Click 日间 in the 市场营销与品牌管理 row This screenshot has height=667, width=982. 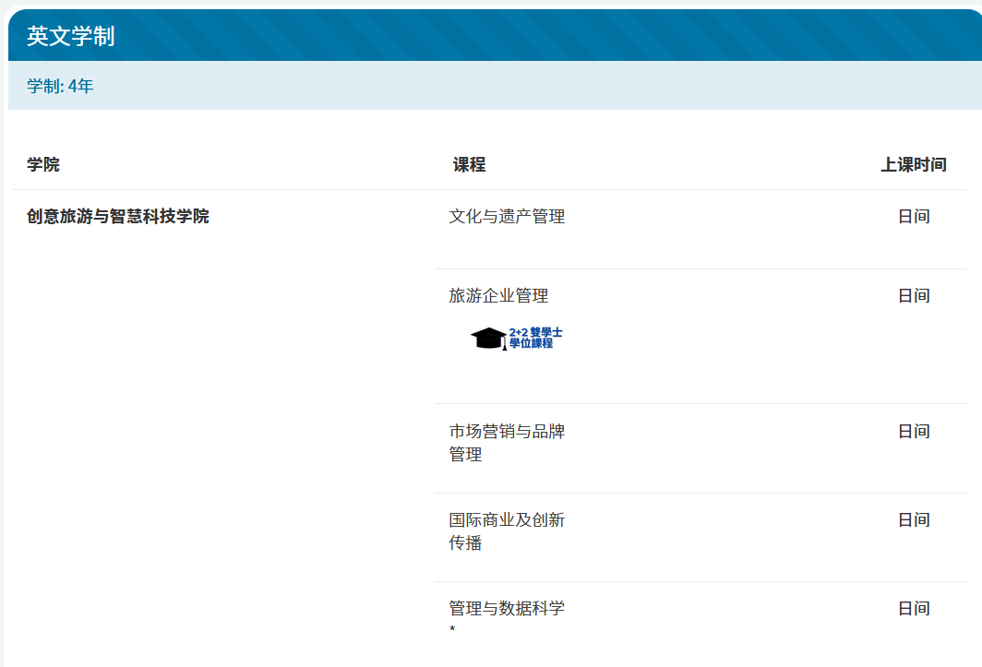click(914, 432)
